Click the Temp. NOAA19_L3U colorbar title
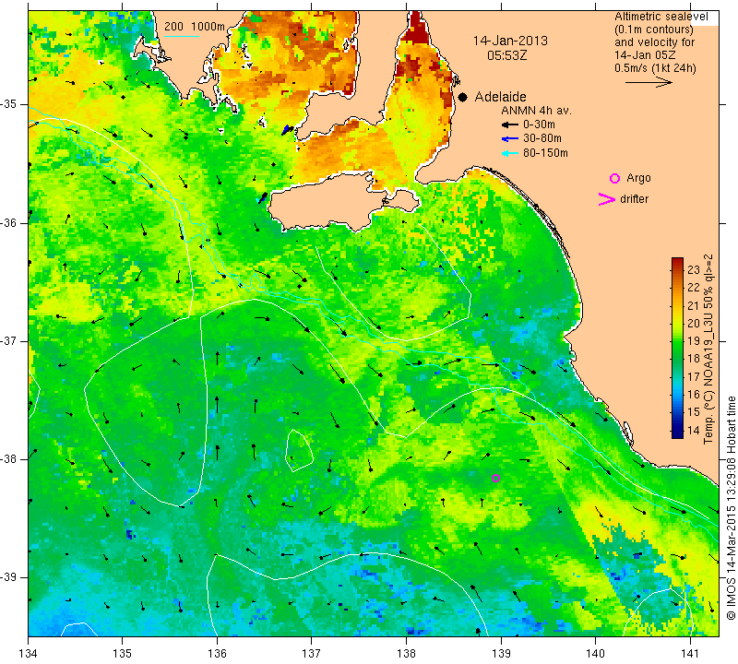 point(708,350)
